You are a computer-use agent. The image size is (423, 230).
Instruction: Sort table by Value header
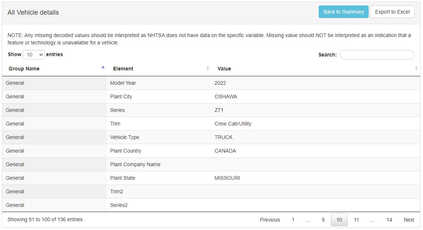224,69
